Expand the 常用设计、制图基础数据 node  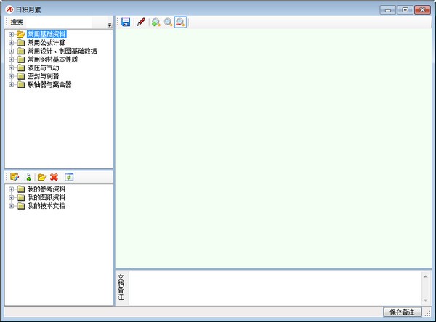coord(11,51)
